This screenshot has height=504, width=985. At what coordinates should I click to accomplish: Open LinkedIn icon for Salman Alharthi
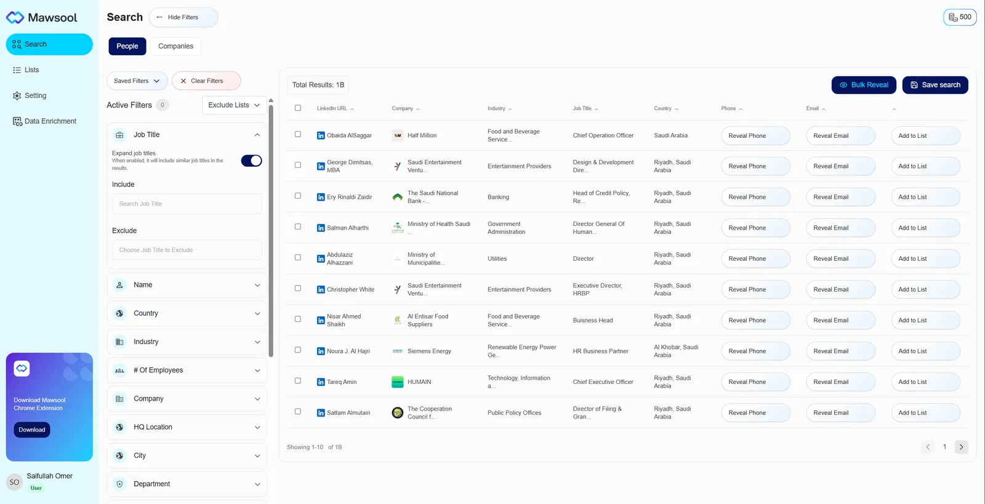pyautogui.click(x=321, y=228)
